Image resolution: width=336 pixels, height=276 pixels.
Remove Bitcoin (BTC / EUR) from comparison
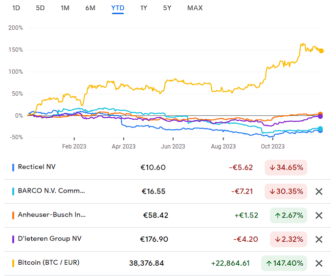(x=319, y=263)
